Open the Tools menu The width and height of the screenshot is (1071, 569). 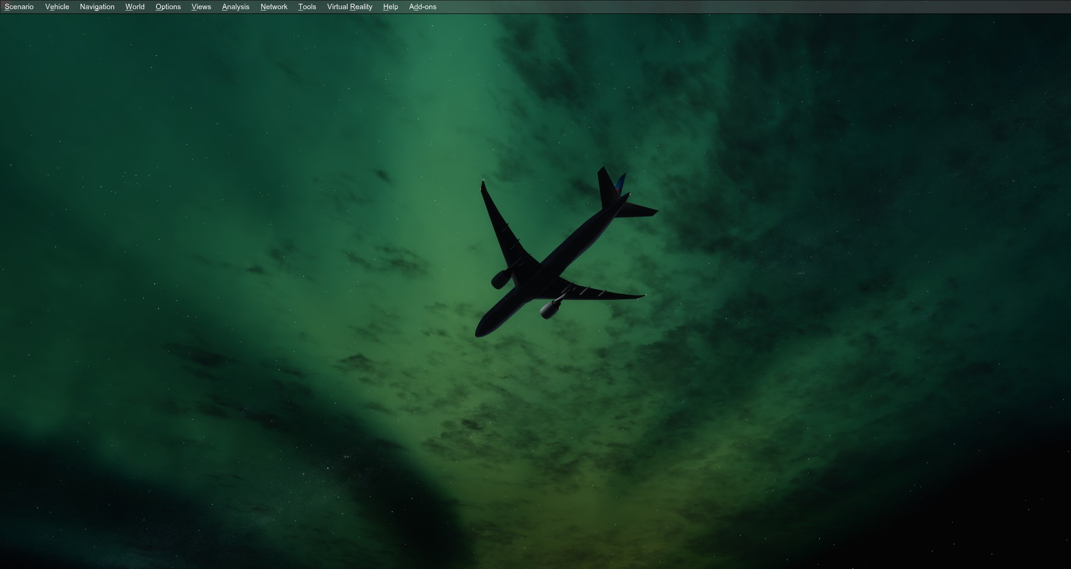coord(307,7)
